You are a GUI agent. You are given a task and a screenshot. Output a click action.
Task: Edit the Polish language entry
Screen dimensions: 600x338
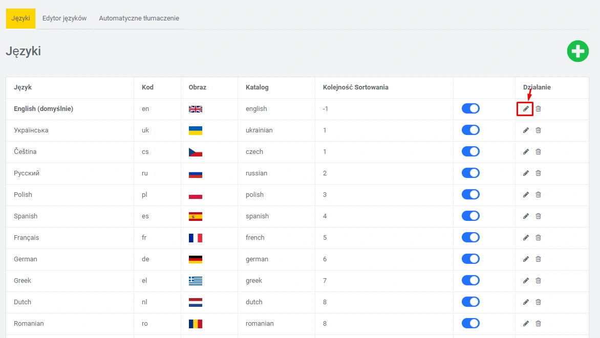pos(526,195)
